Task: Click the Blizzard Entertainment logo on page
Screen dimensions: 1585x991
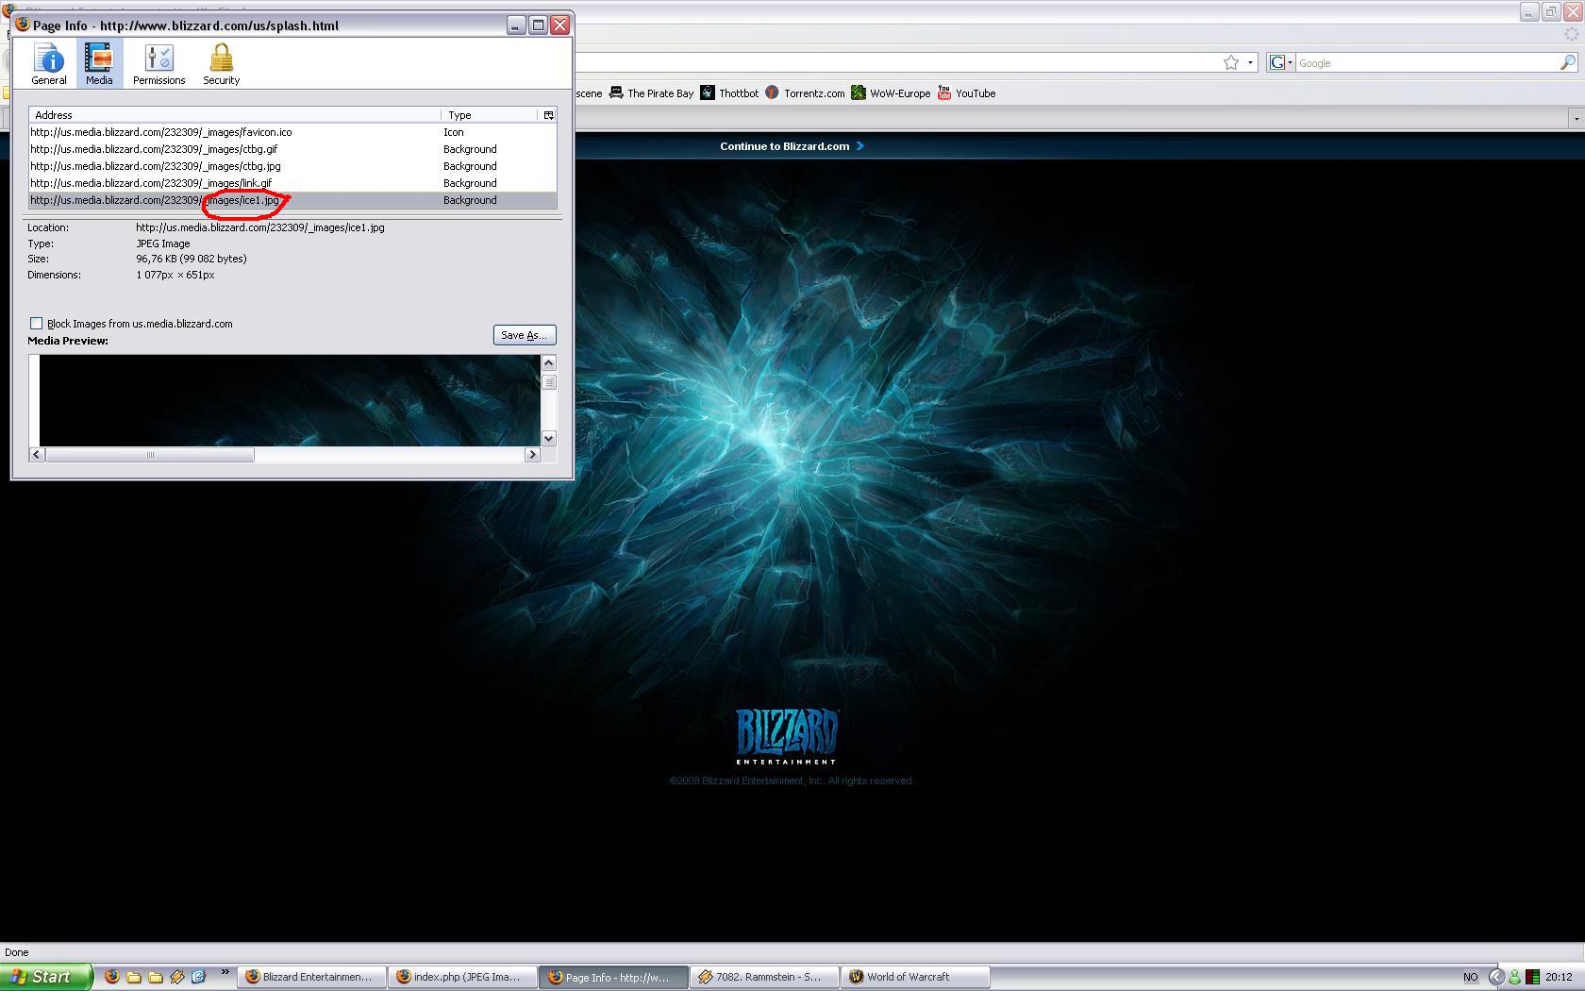Action: click(787, 736)
